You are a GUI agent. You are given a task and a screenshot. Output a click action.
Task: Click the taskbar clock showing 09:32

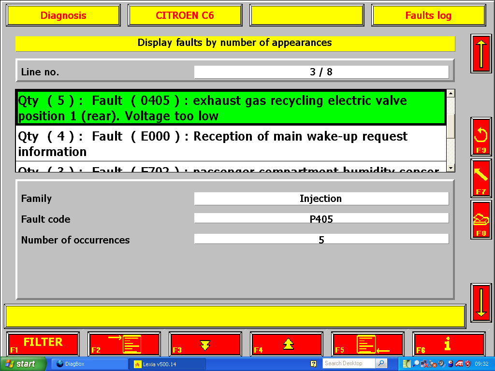point(482,364)
